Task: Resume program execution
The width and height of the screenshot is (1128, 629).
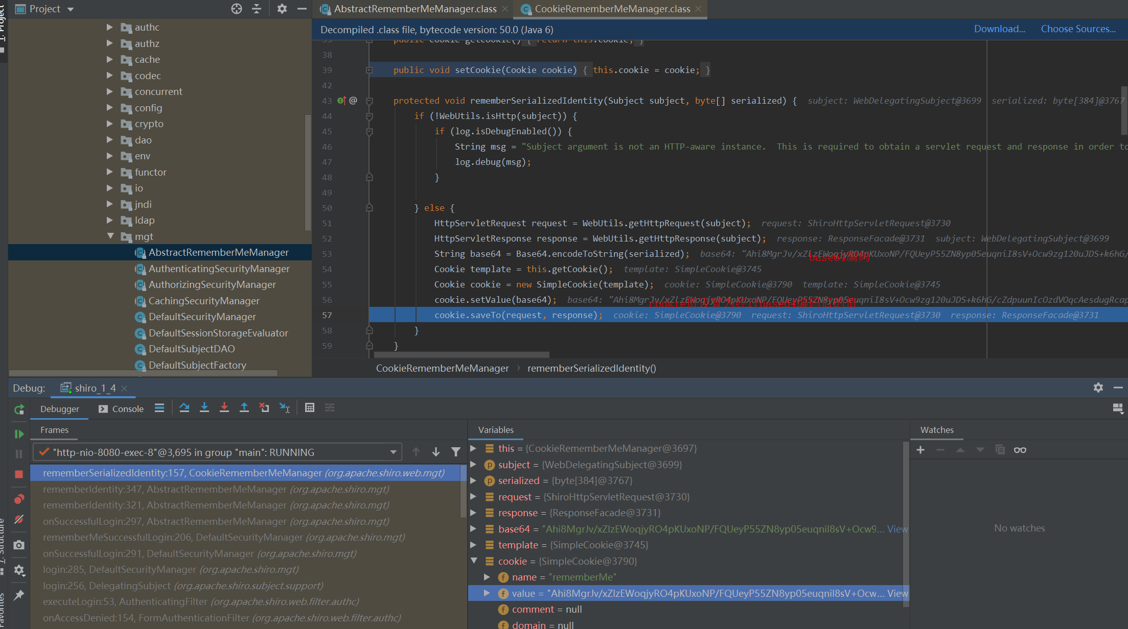Action: coord(19,434)
